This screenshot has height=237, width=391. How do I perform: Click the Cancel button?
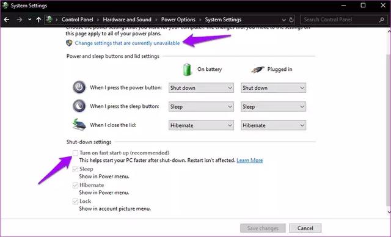[305, 228]
